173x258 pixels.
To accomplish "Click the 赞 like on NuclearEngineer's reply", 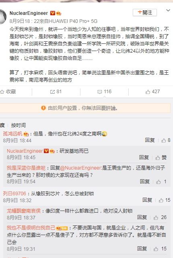I will click(161, 158).
